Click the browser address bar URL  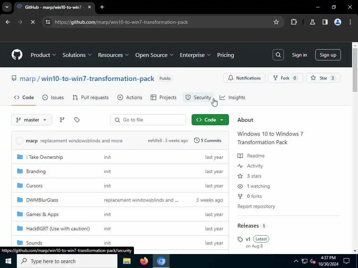(x=121, y=22)
